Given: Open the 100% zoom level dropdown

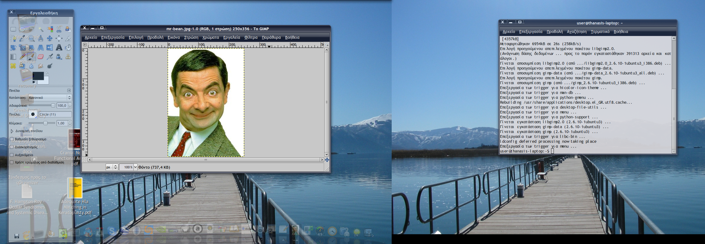Looking at the screenshot, I should pyautogui.click(x=136, y=167).
